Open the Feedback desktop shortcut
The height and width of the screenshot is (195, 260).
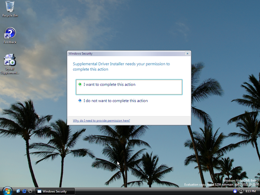10,35
